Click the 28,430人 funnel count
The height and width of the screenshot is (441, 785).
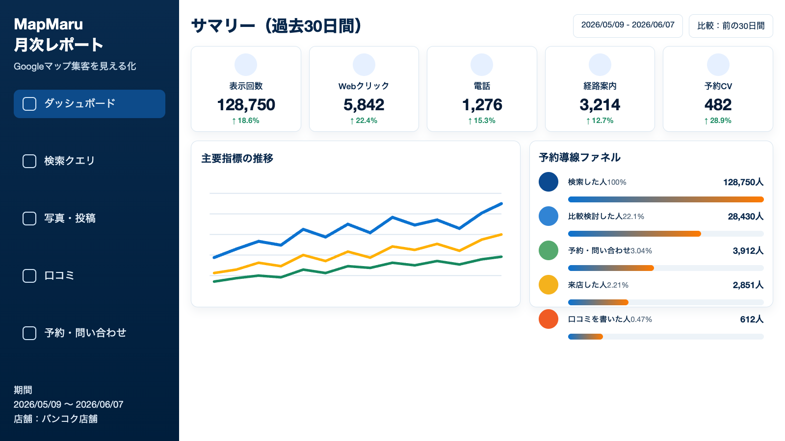(x=746, y=217)
